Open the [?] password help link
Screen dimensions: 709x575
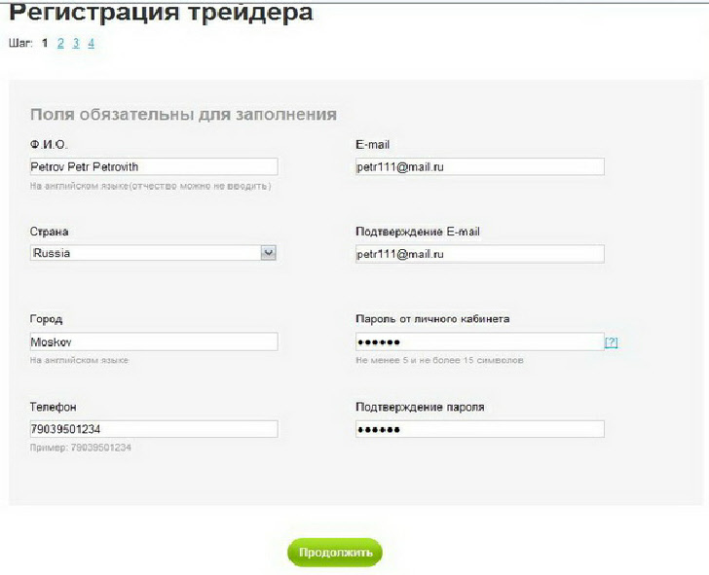pos(612,342)
